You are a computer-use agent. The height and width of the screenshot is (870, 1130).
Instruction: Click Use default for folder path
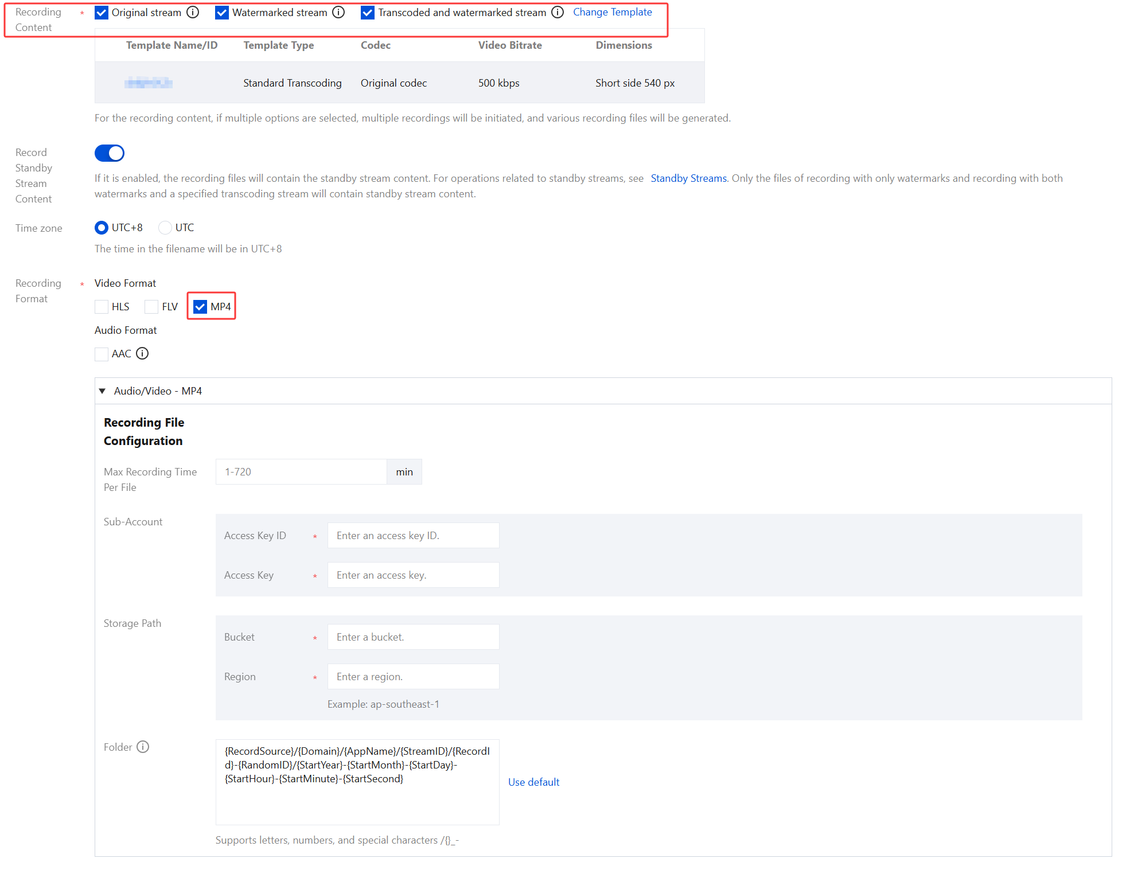[x=533, y=782]
